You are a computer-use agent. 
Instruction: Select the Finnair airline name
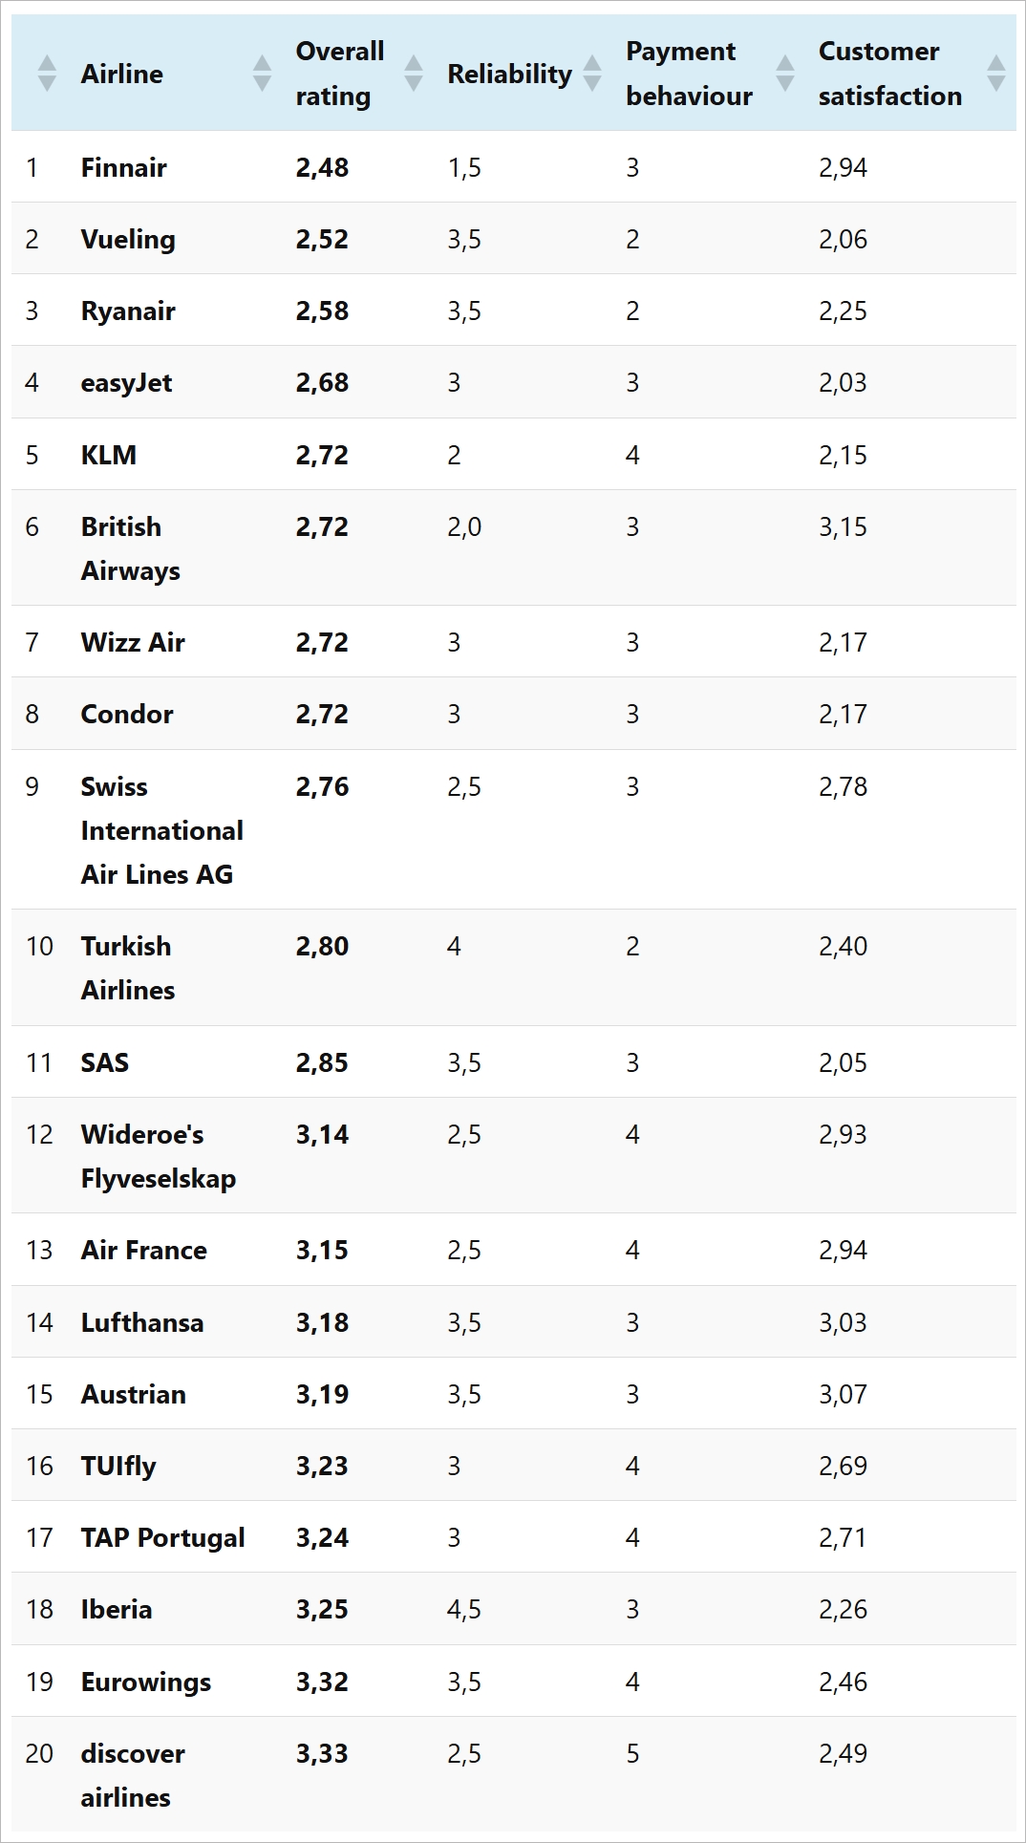(124, 168)
